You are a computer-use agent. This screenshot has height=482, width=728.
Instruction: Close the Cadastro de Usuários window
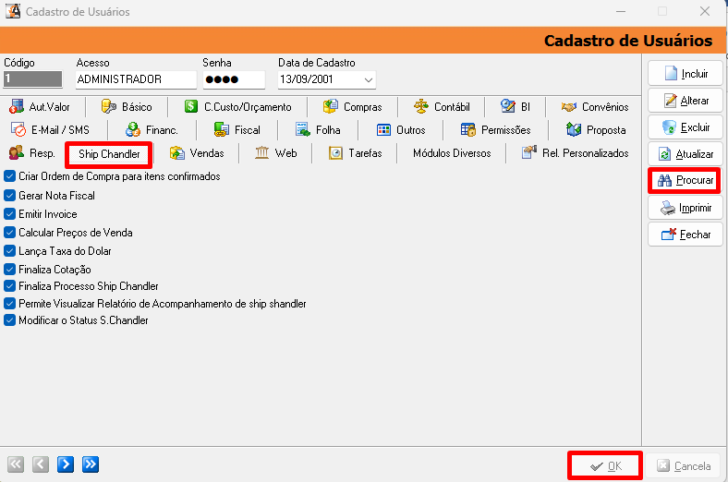705,11
